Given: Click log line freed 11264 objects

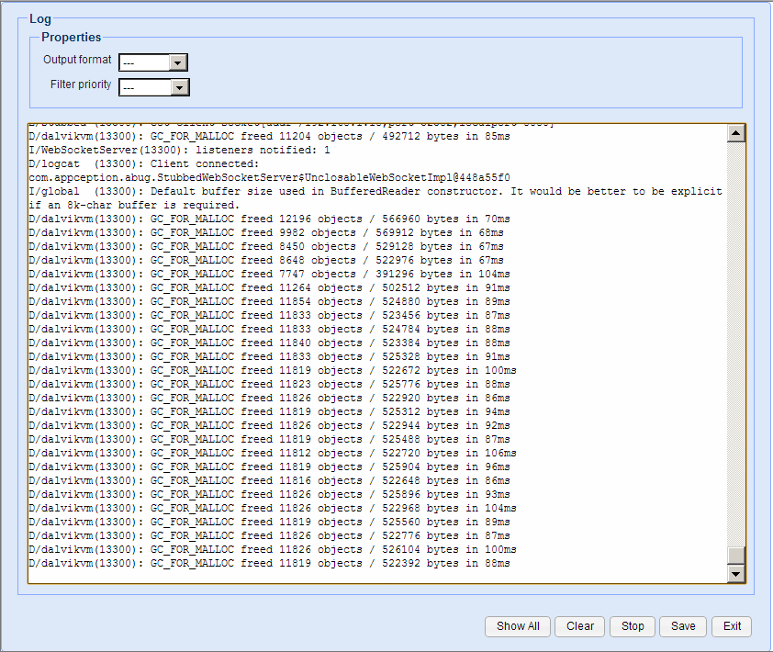Looking at the screenshot, I should click(x=269, y=288).
